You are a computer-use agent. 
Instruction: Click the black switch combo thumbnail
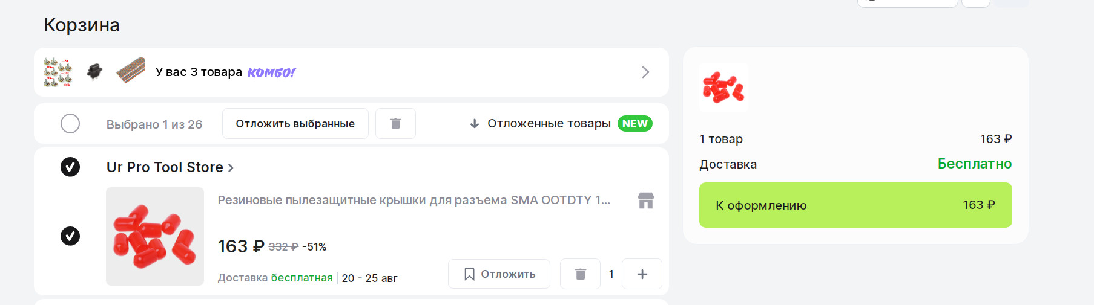pos(94,72)
